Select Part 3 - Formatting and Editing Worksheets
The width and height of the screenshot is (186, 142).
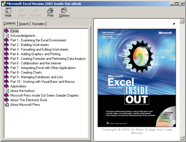click(x=39, y=49)
